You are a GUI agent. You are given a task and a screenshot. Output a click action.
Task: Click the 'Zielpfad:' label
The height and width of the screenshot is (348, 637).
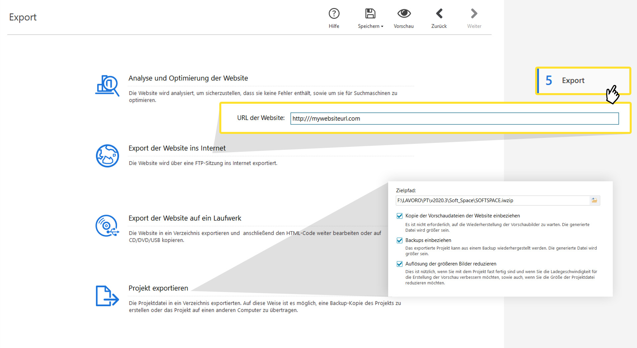pos(406,191)
